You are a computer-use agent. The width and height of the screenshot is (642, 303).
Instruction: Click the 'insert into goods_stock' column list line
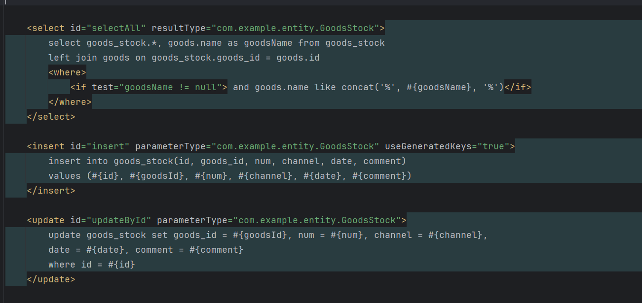[x=227, y=161]
